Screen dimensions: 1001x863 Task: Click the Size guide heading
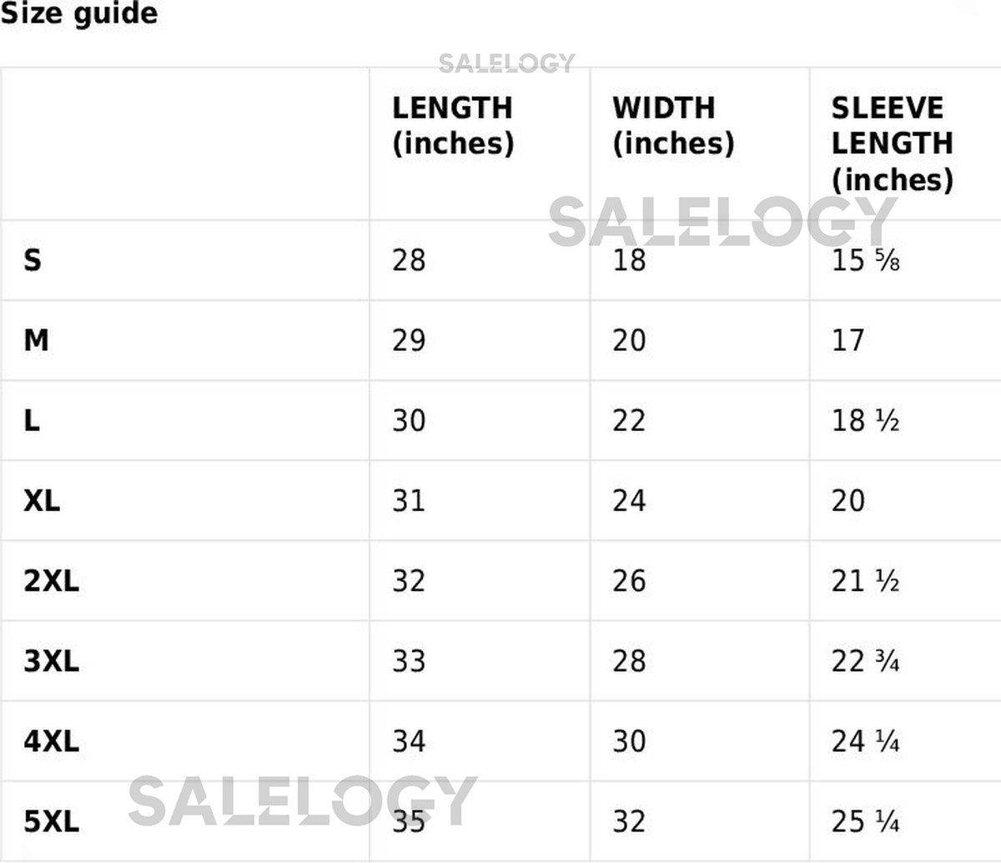tap(78, 14)
